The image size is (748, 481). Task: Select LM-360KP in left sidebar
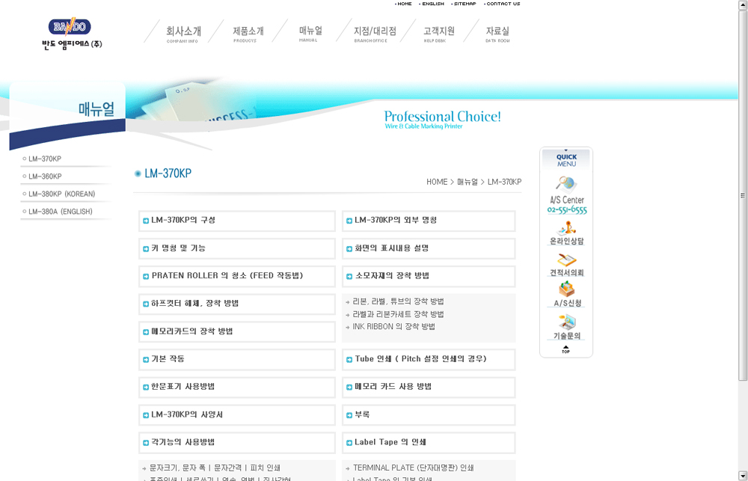pyautogui.click(x=45, y=177)
